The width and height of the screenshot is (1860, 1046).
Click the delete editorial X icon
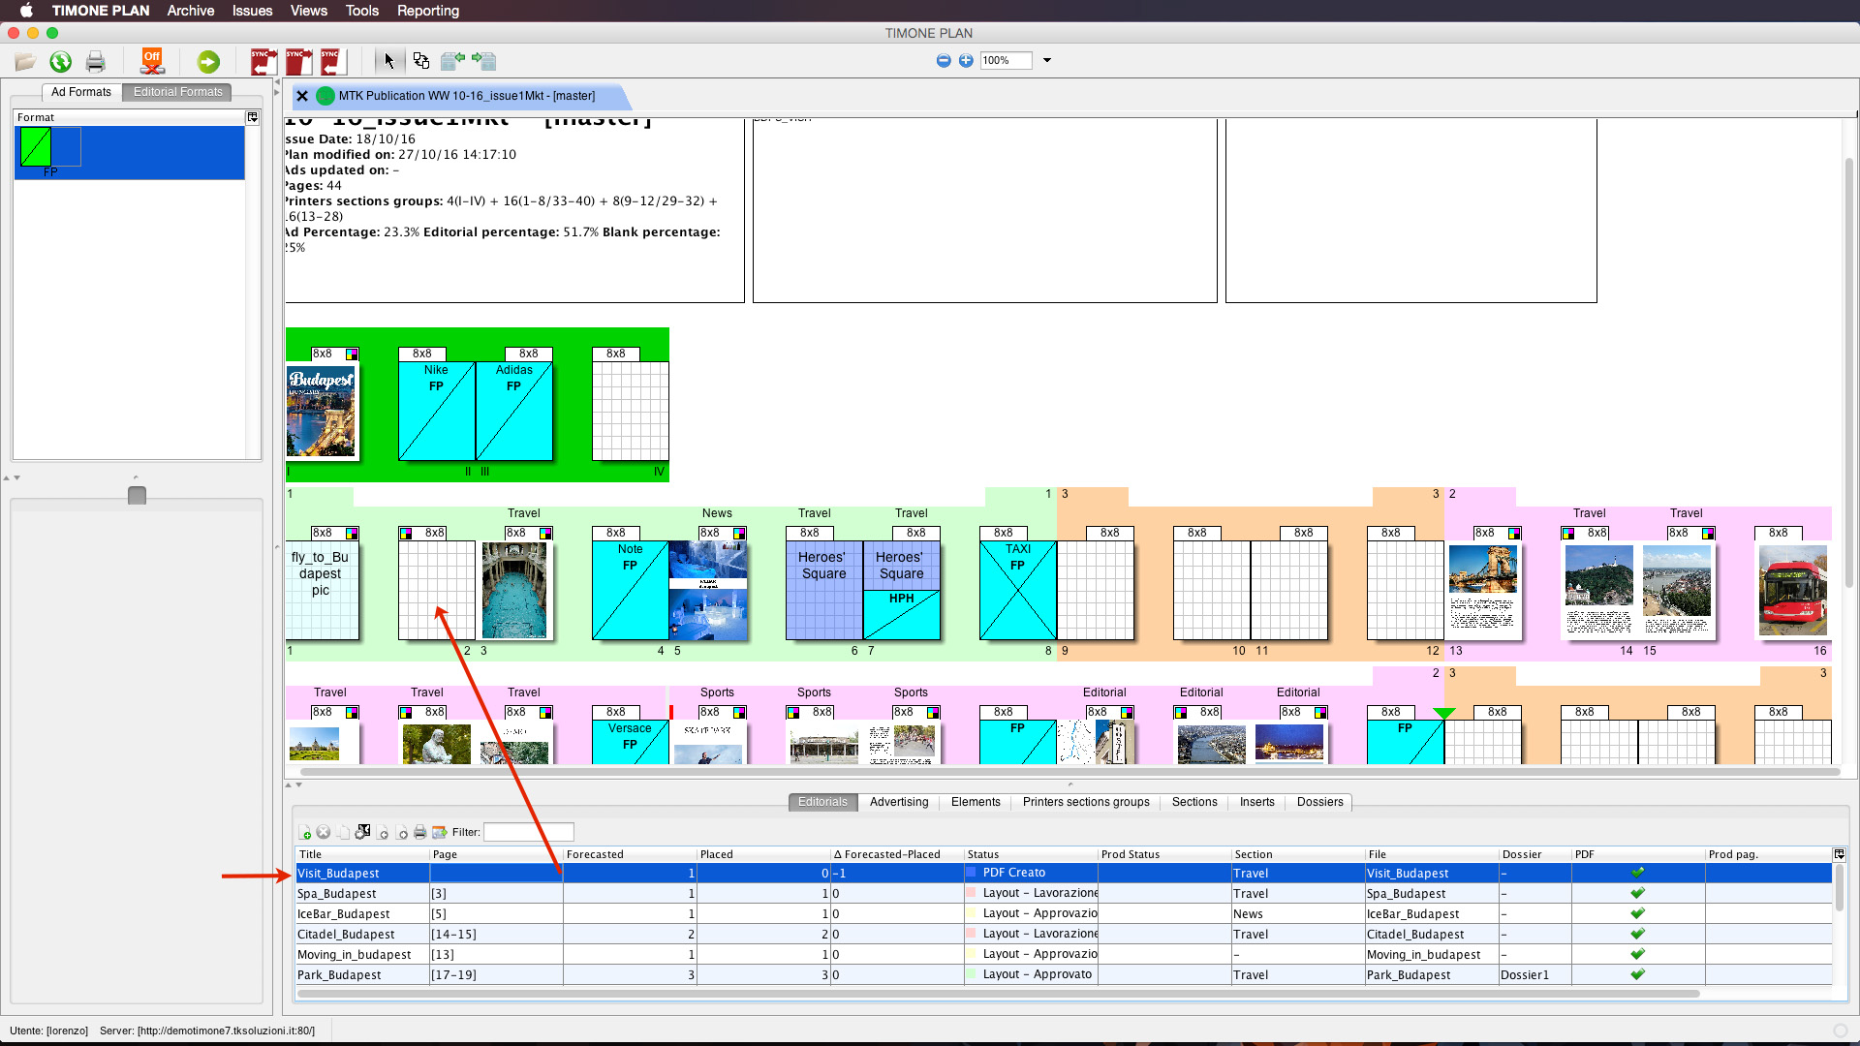[x=324, y=832]
